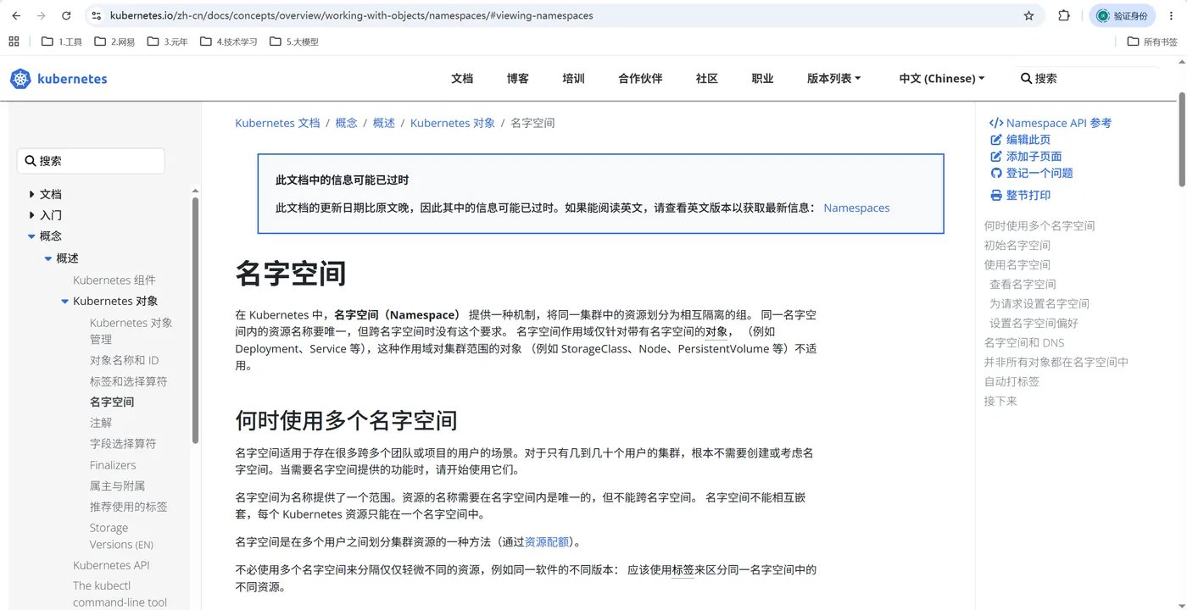Collapse the Kubernetes 对象 tree node
Image resolution: width=1187 pixels, height=610 pixels.
(65, 302)
